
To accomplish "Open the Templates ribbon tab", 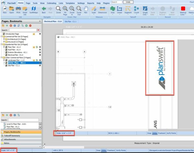I will [70, 3].
